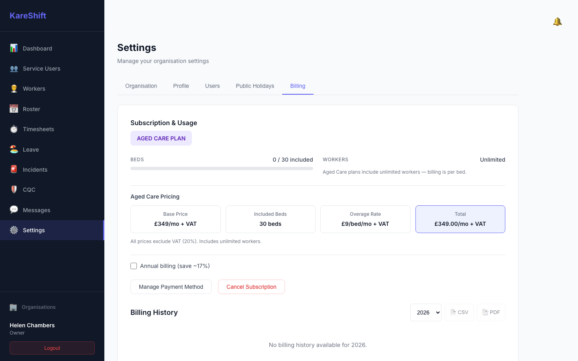The image size is (578, 361).
Task: Export billing history as CSV
Action: coord(459,312)
